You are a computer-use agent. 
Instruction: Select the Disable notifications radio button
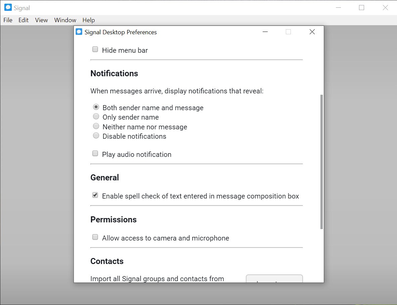pos(96,136)
